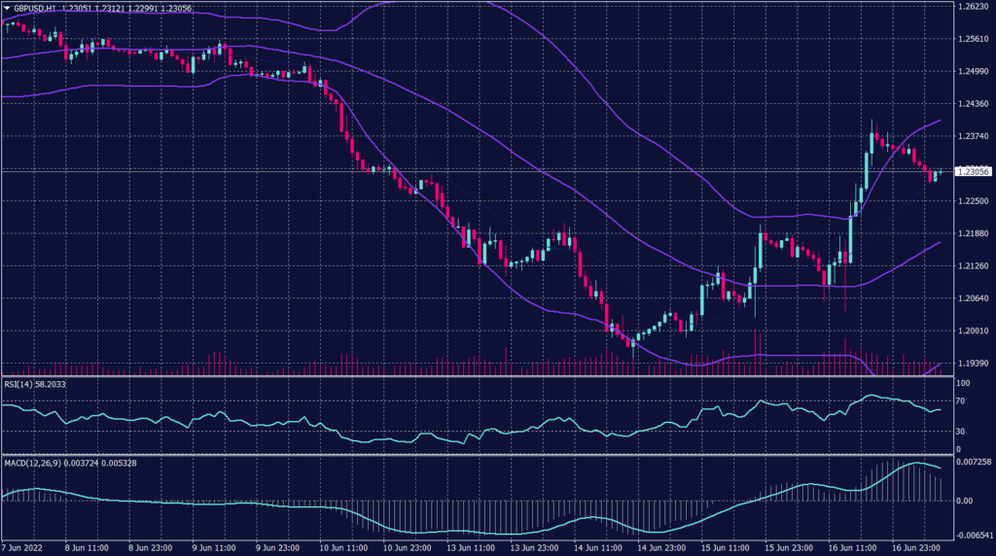Image resolution: width=996 pixels, height=556 pixels.
Task: Click the 1.24360 level on the price scale
Action: (973, 103)
